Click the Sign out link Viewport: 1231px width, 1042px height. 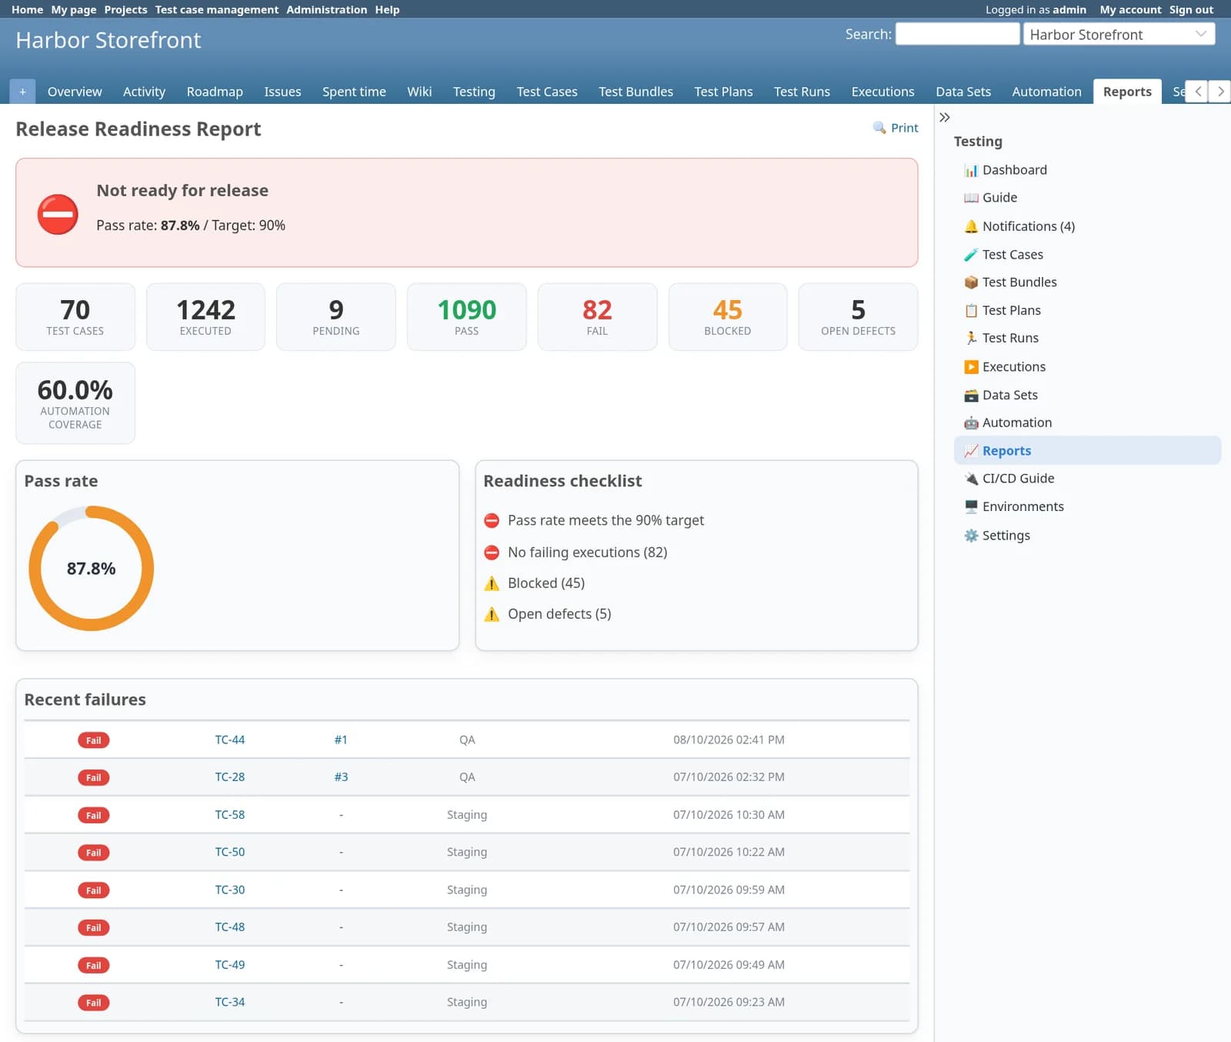[x=1191, y=9]
